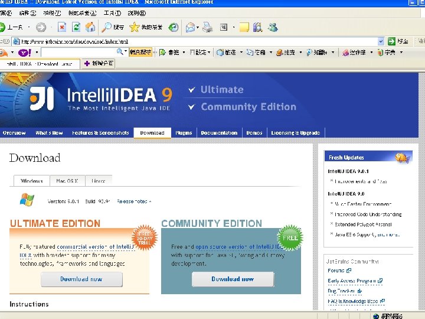Image resolution: width=425 pixels, height=319 pixels.
Task: Click the green Go arrow by the address bar
Action: coord(391,41)
